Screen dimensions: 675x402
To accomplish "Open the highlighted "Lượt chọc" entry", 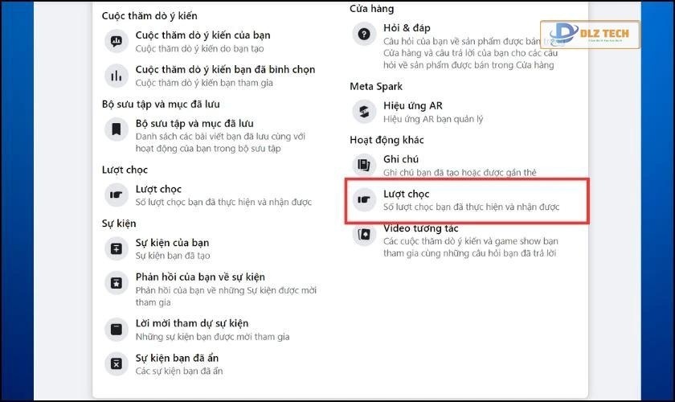I will coord(467,200).
